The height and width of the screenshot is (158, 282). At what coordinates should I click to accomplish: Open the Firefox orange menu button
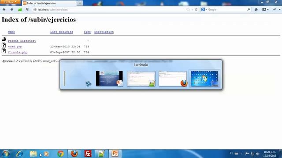point(10,2)
